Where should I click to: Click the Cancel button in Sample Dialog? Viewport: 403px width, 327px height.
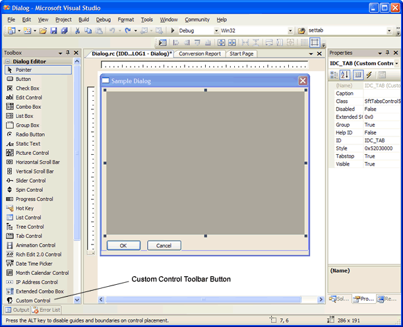click(164, 246)
